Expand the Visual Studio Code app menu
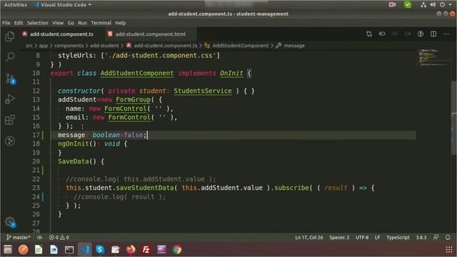Image resolution: width=457 pixels, height=257 pixels. [x=63, y=5]
